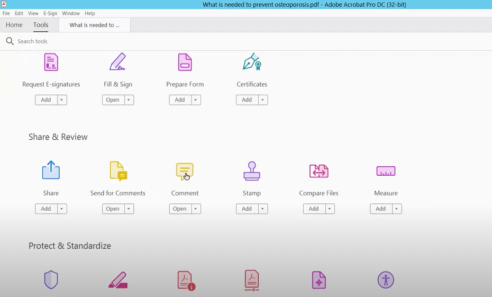Open the E-Sign menu
492x297 pixels.
tap(50, 13)
